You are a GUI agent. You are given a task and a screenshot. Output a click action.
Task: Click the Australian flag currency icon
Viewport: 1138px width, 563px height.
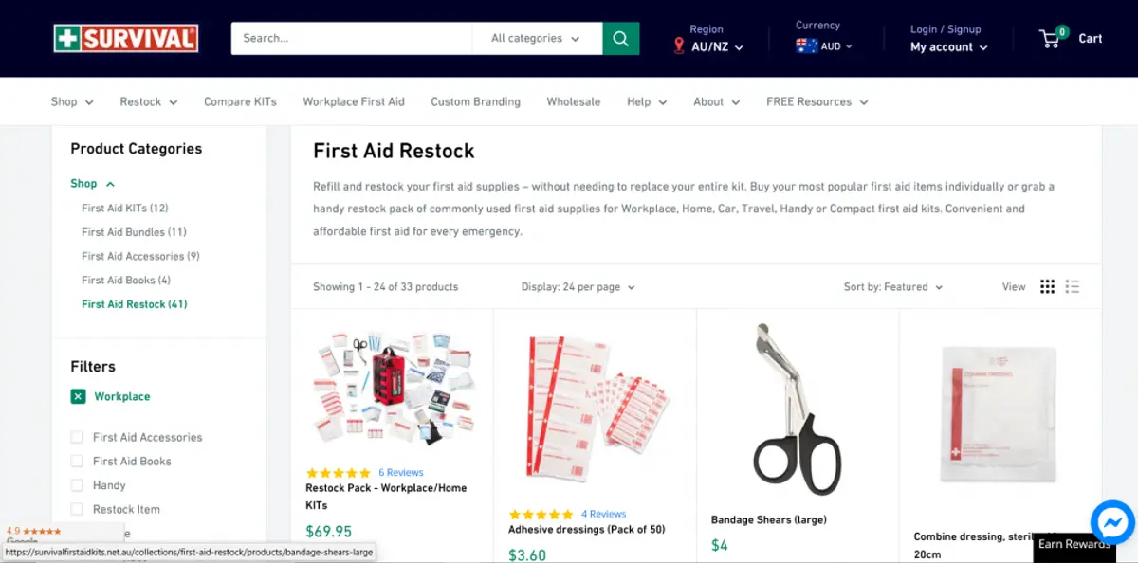click(807, 45)
